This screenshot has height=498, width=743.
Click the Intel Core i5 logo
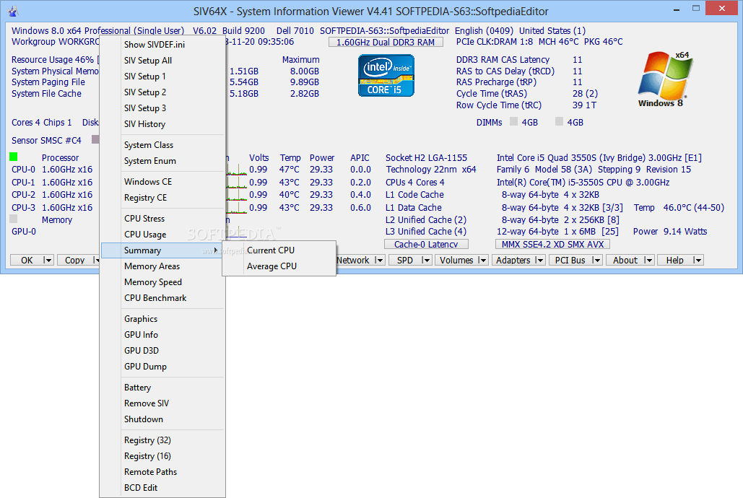point(386,76)
